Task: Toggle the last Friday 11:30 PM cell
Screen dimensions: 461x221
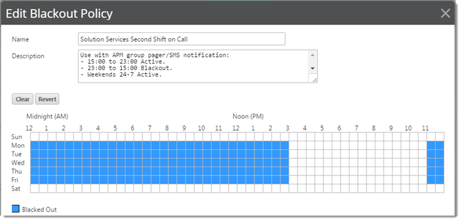Action: coord(440,180)
